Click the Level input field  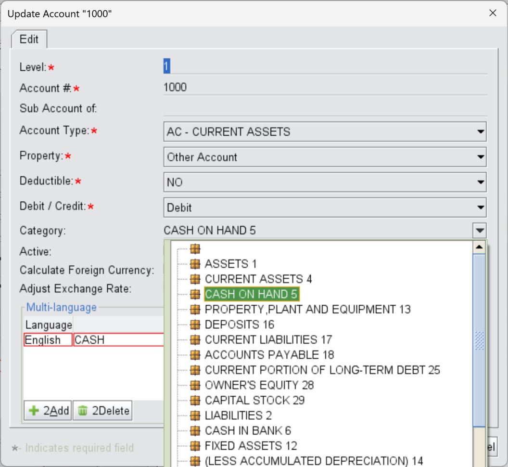pyautogui.click(x=325, y=66)
